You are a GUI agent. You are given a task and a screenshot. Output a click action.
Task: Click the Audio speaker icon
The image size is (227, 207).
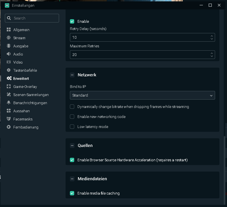click(9, 54)
